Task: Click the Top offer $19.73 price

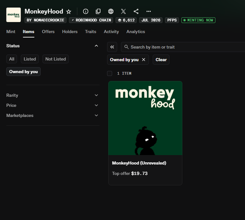Action: 130,173
